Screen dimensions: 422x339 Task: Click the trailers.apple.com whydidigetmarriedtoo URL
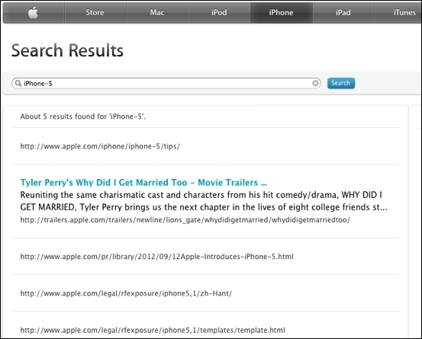click(185, 220)
